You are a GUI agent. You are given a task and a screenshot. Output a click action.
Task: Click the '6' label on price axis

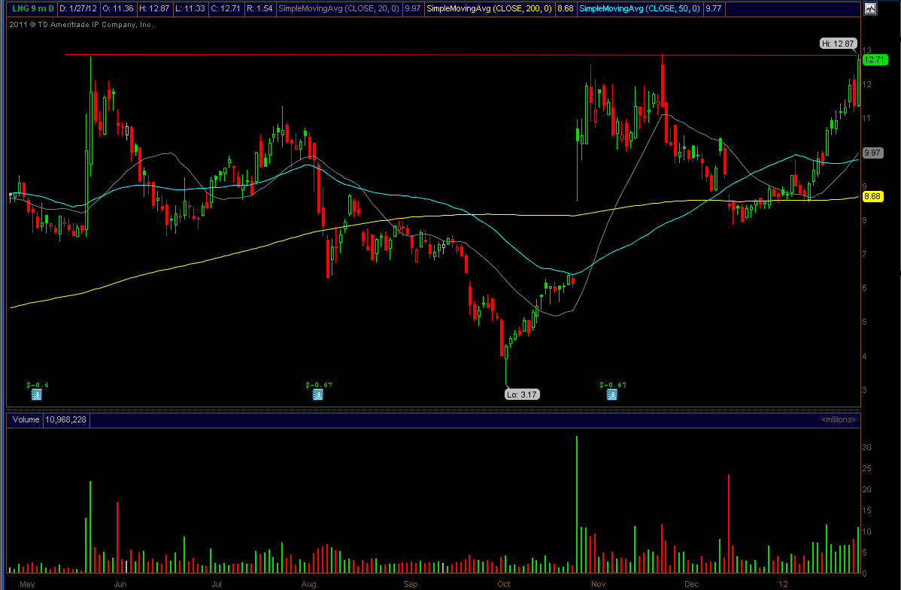click(864, 289)
